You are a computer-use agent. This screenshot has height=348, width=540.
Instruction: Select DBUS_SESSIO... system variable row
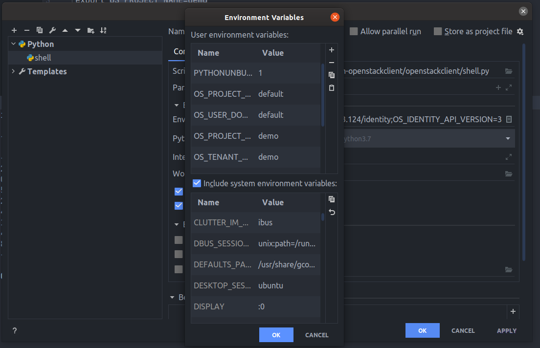coord(256,243)
